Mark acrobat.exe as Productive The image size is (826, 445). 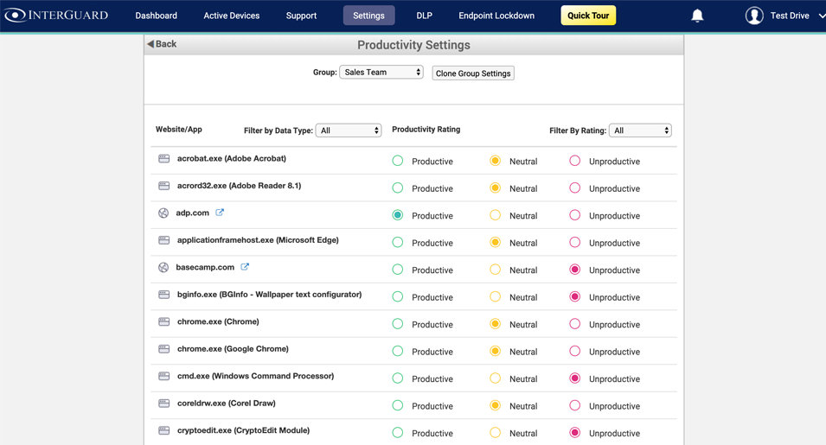(398, 161)
